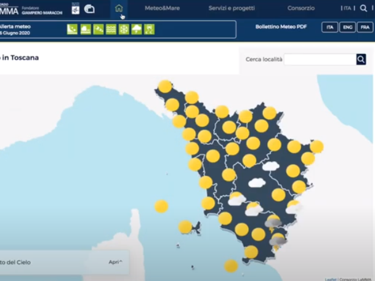This screenshot has width=375, height=281.
Task: Submit the locality search with the magnifier button
Action: 361,60
